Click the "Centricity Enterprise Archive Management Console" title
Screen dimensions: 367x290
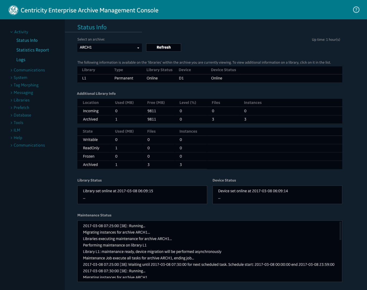(89, 10)
